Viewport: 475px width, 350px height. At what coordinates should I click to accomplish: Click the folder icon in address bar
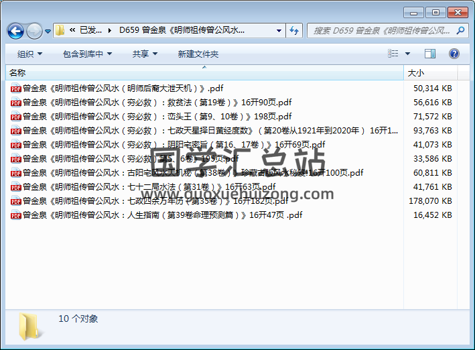point(61,30)
